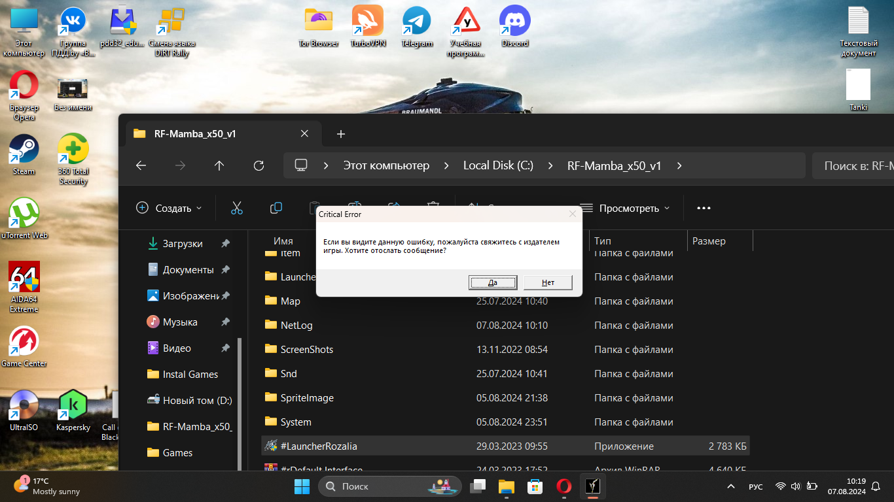Open 360 Total Security shortcut

point(73,159)
